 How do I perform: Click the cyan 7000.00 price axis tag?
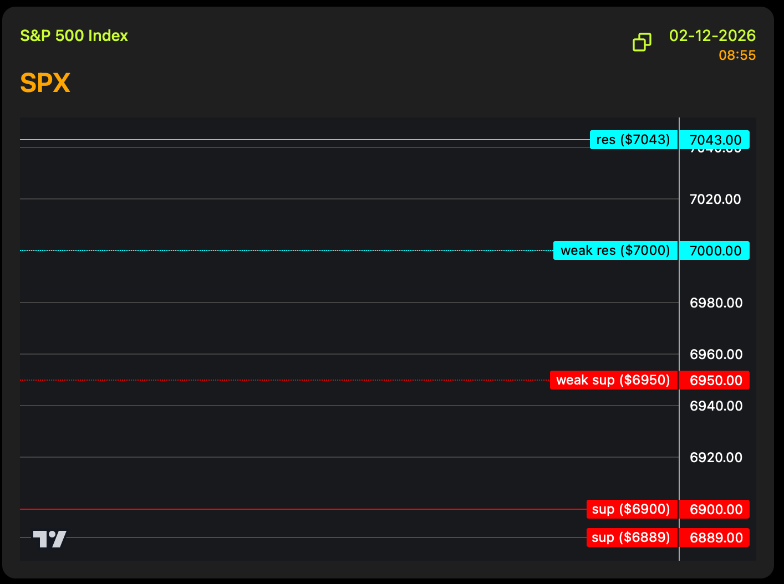(x=715, y=250)
